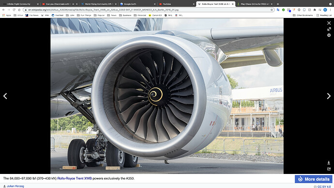Open the Chrome three-dot menu
Viewport: 334px width, 188px height.
[331, 10]
